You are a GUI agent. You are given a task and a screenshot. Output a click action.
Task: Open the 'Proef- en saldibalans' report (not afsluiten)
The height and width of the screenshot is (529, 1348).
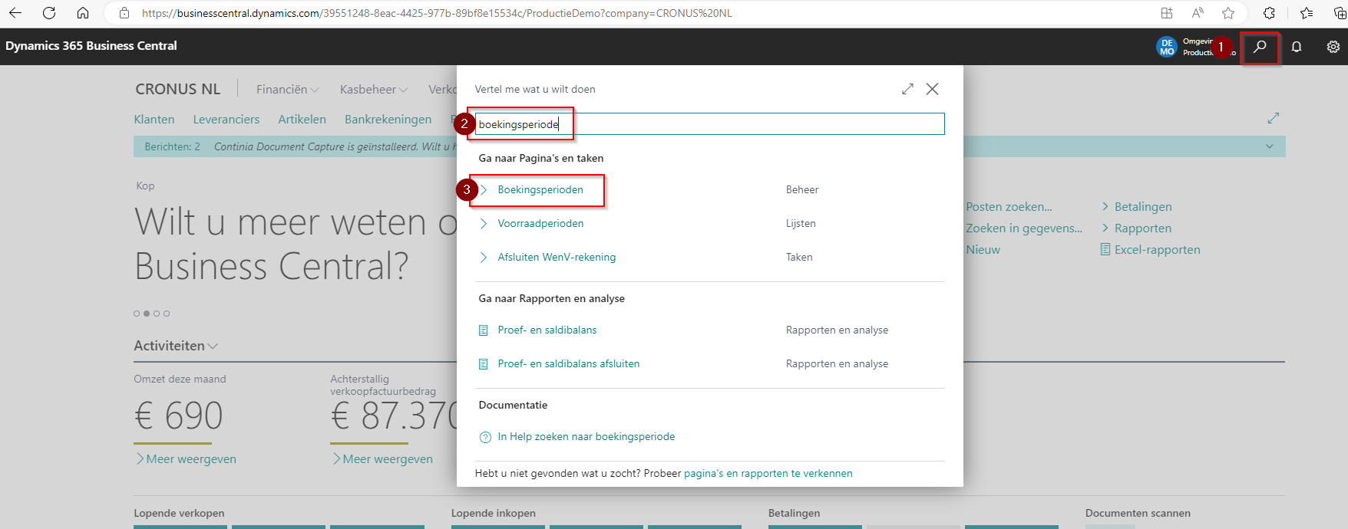coord(547,330)
